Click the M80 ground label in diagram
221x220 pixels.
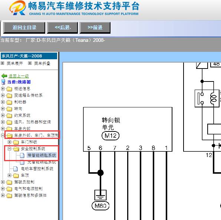click(100, 206)
